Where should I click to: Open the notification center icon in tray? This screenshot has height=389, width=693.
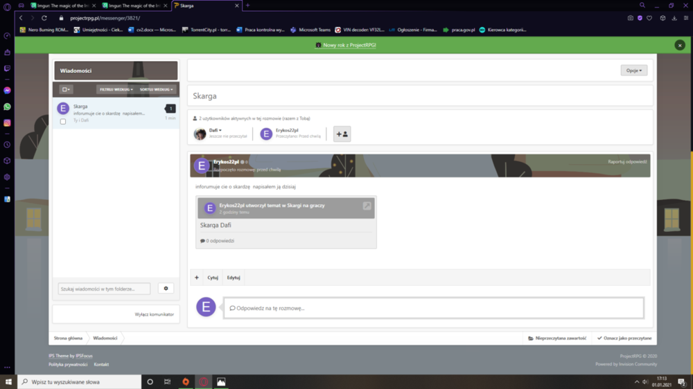click(682, 382)
